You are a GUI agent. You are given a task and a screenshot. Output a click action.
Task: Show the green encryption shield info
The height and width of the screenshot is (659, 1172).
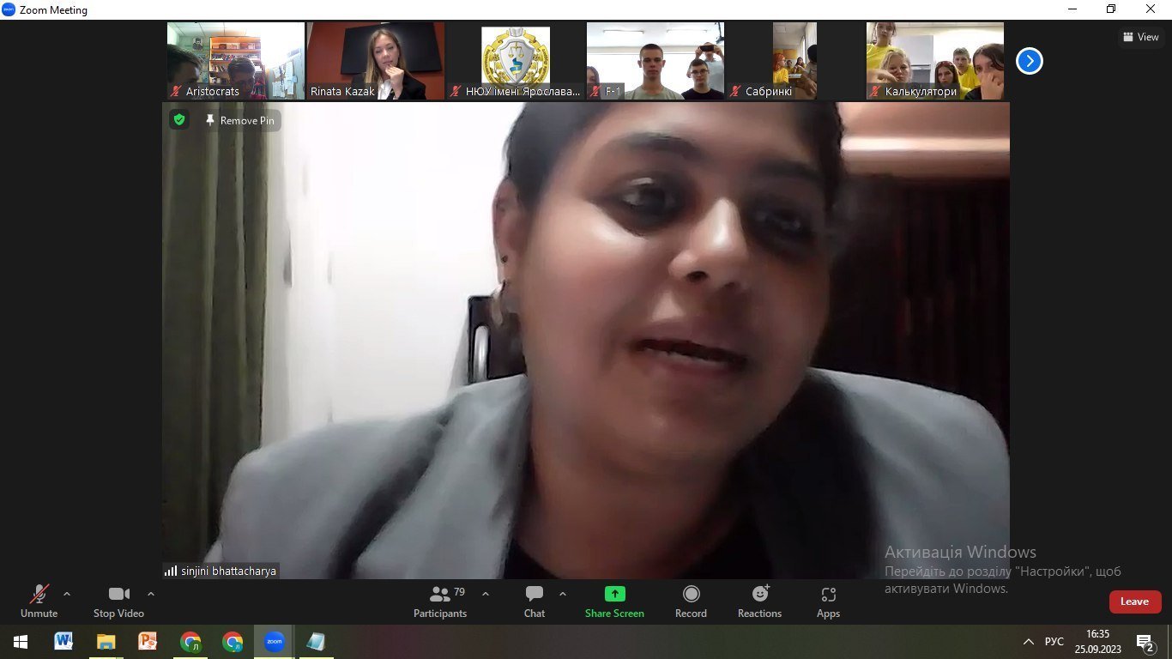[179, 120]
